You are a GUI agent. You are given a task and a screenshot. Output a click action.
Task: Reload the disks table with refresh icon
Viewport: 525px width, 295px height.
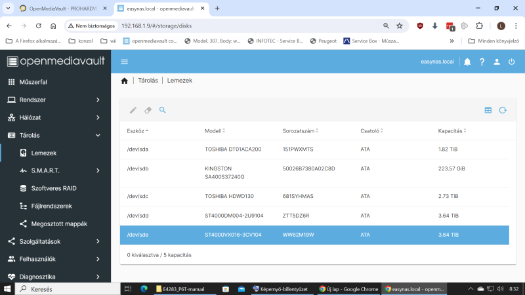503,110
